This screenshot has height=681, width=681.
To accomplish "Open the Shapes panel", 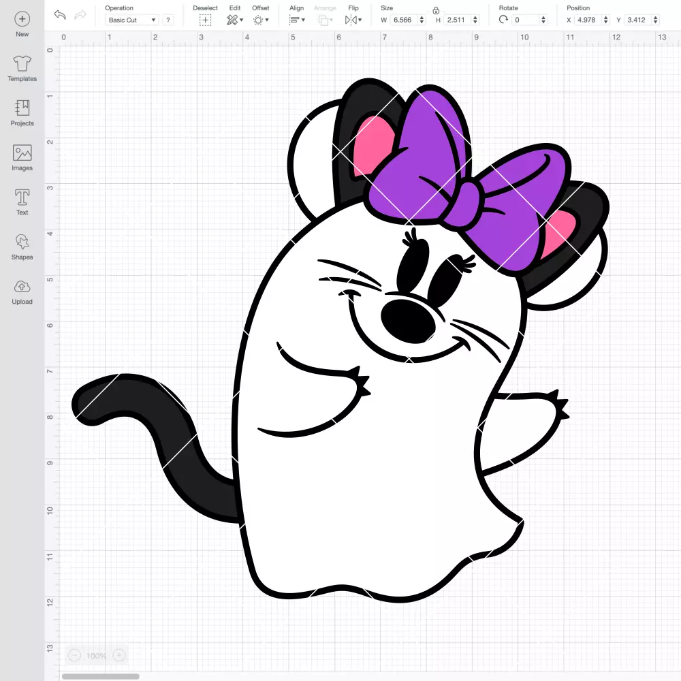I will tap(22, 247).
